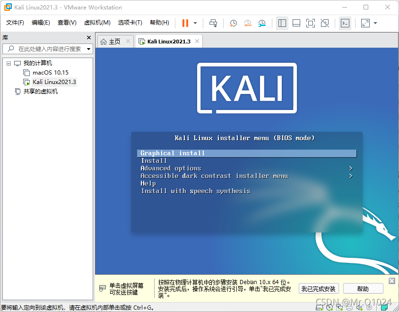The width and height of the screenshot is (399, 312).
Task: Click the hard disk status icon
Action: click(x=320, y=308)
